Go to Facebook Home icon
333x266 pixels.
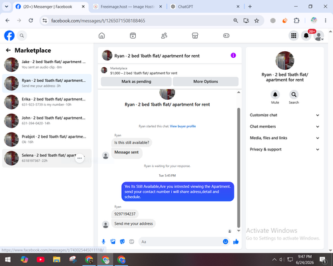(x=102, y=35)
